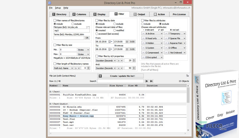
Task: Open H Hidden attribute dropdown
Action: click(x=152, y=43)
